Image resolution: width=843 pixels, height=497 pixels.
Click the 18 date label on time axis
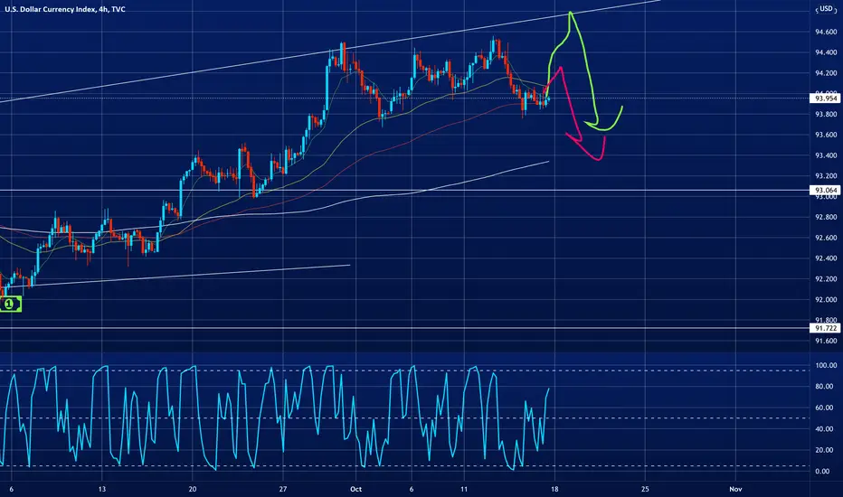point(554,489)
